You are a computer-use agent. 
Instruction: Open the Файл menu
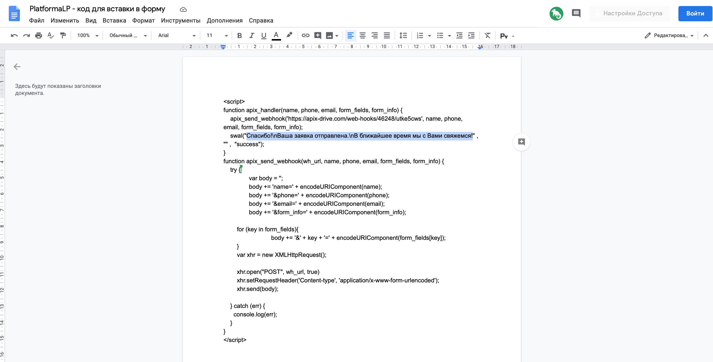[37, 21]
